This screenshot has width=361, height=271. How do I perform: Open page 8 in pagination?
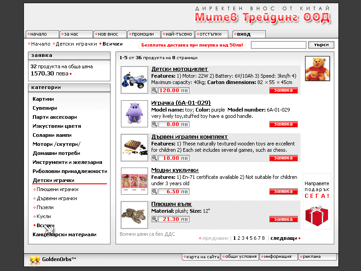click(263, 238)
